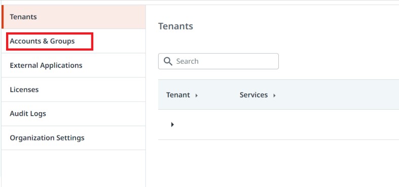Screen dimensions: 399x187
Task: Click the empty space right of the Search field
Action: pos(339,61)
